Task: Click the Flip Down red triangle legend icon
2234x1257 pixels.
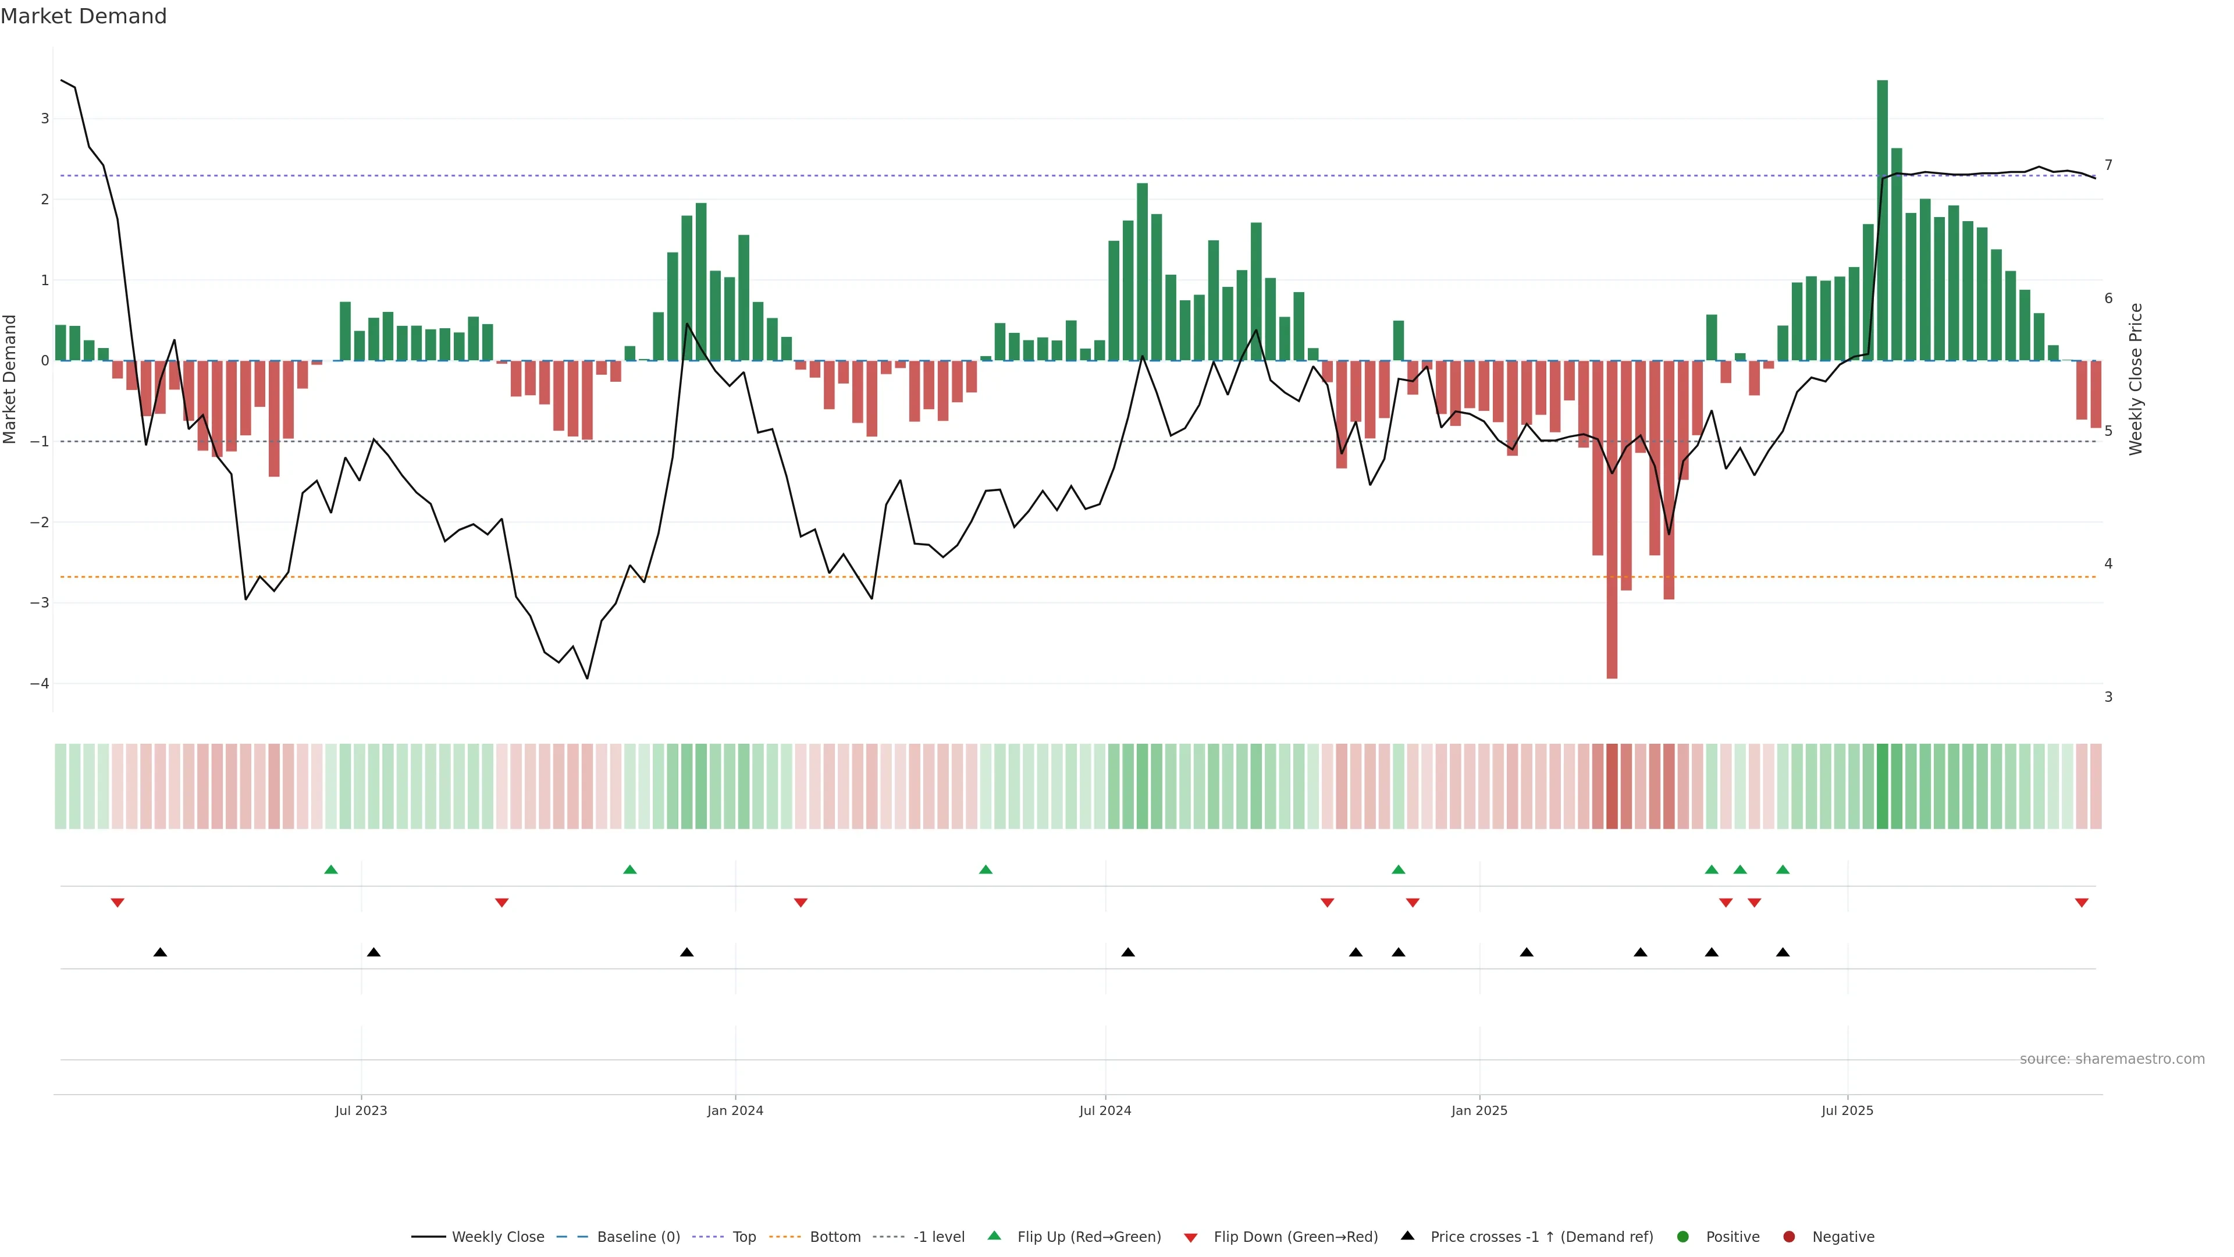Action: pyautogui.click(x=1191, y=1237)
